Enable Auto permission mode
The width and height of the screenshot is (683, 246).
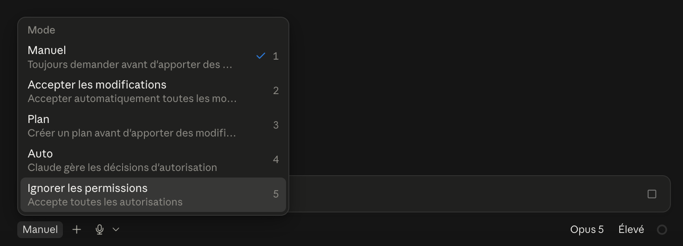click(153, 160)
